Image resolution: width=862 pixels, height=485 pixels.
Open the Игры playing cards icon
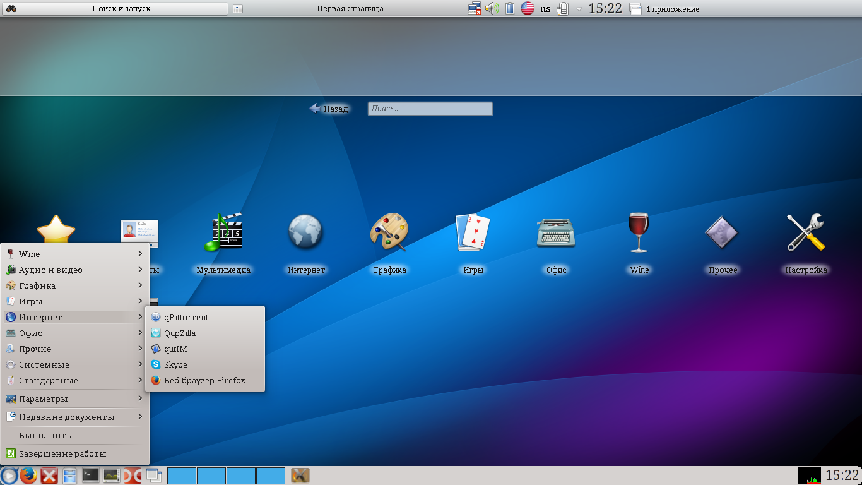coord(473,232)
